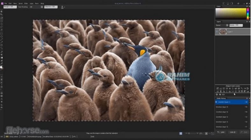Screen dimensions: 251x140
Task: Click the zoom slider in the bottom bar
Action: tap(193, 133)
